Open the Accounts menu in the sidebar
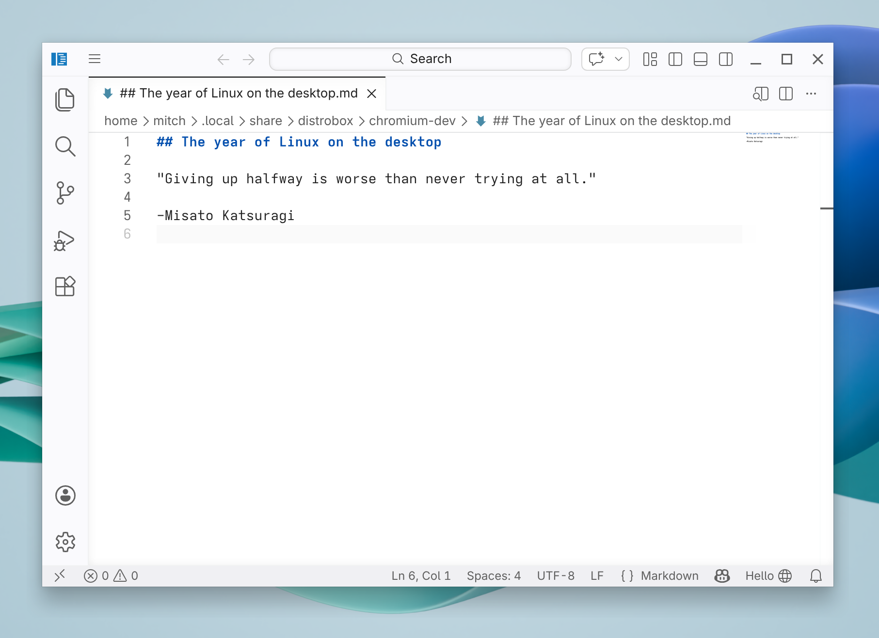879x638 pixels. pyautogui.click(x=65, y=495)
